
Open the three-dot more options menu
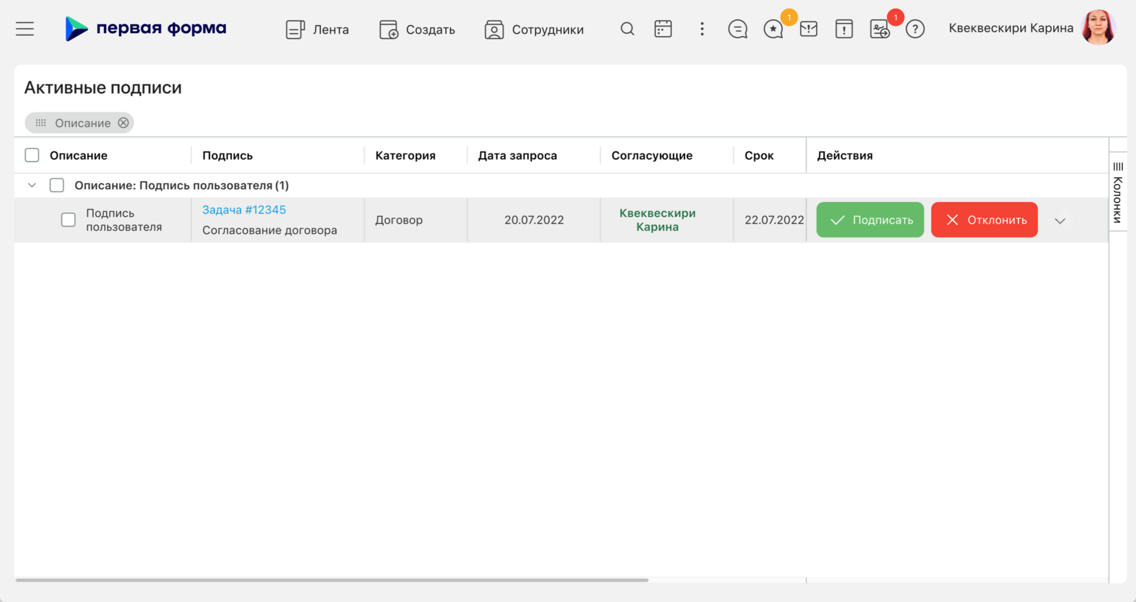(x=702, y=29)
